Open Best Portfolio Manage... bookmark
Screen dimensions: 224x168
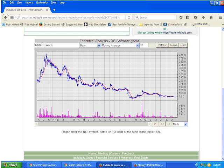pyautogui.click(x=123, y=24)
